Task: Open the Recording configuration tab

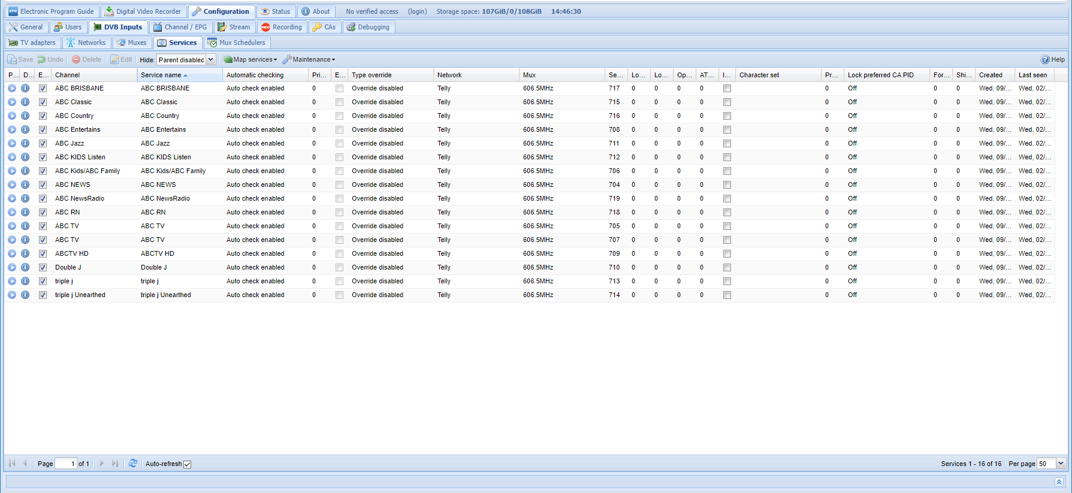Action: click(282, 27)
